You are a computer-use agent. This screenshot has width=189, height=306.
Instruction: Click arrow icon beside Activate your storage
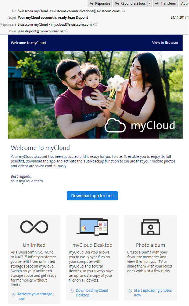coord(13,294)
